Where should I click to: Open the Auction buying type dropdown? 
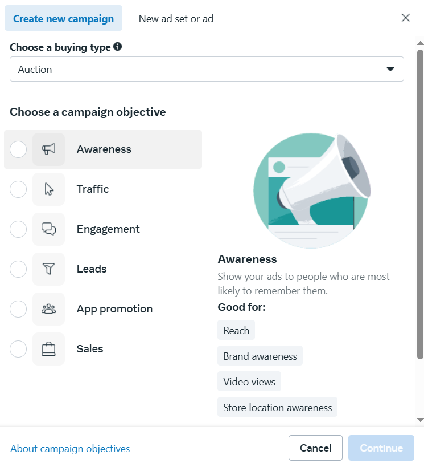pos(207,69)
